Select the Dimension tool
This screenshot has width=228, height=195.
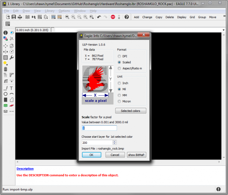point(12,112)
